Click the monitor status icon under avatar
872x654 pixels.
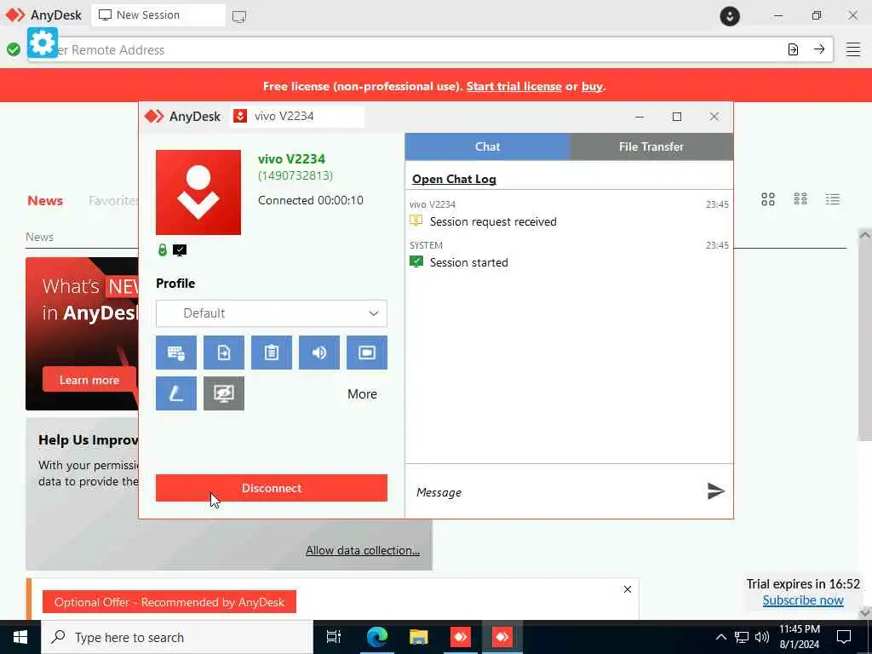(x=180, y=250)
